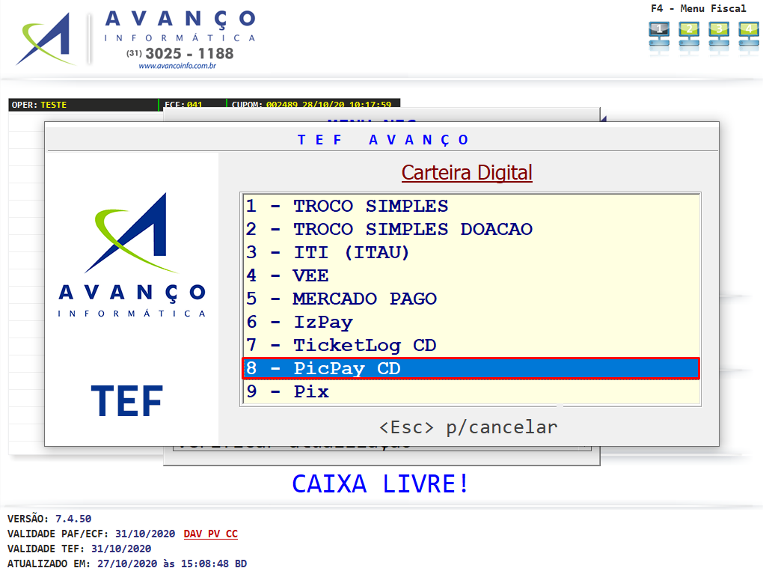Click terminal icon number 4

(x=748, y=36)
